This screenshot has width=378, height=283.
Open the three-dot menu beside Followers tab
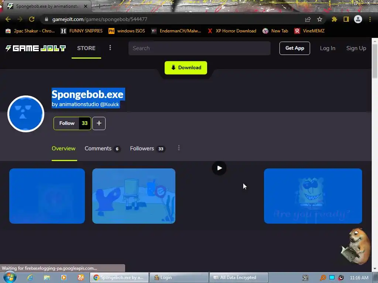click(179, 148)
